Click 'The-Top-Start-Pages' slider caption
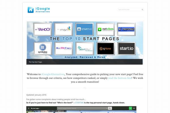The image size is (170, 113). [35, 62]
